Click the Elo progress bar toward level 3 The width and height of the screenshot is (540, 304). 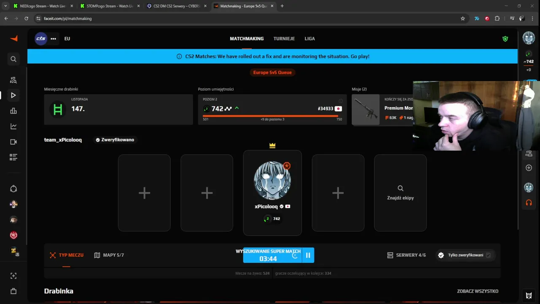(x=272, y=116)
